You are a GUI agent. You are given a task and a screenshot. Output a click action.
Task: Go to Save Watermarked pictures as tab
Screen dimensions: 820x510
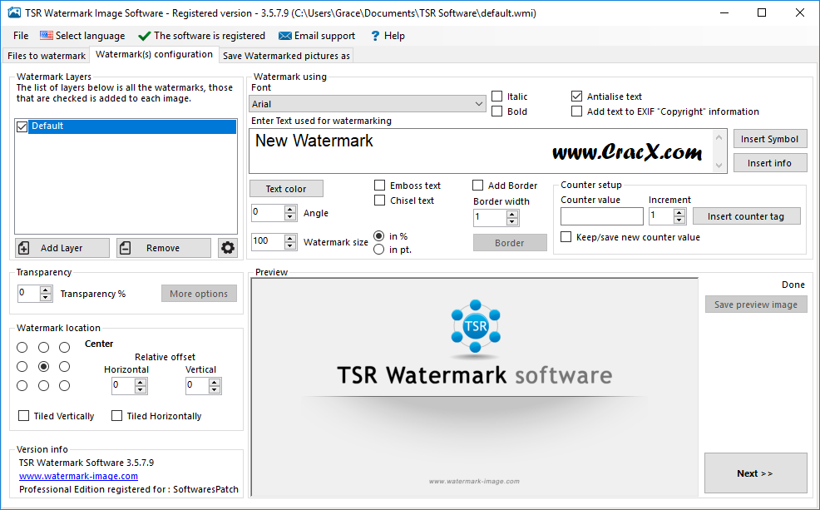click(x=287, y=56)
